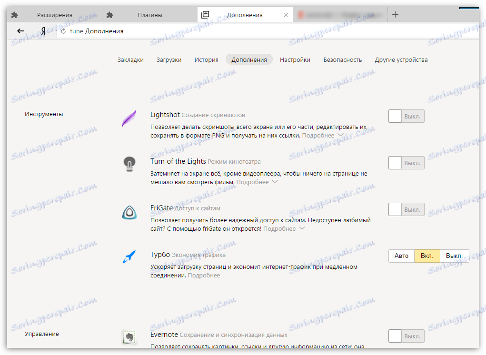Click the back arrow button
This screenshot has width=486, height=355.
pos(20,31)
